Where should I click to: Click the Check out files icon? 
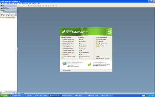point(11,16)
